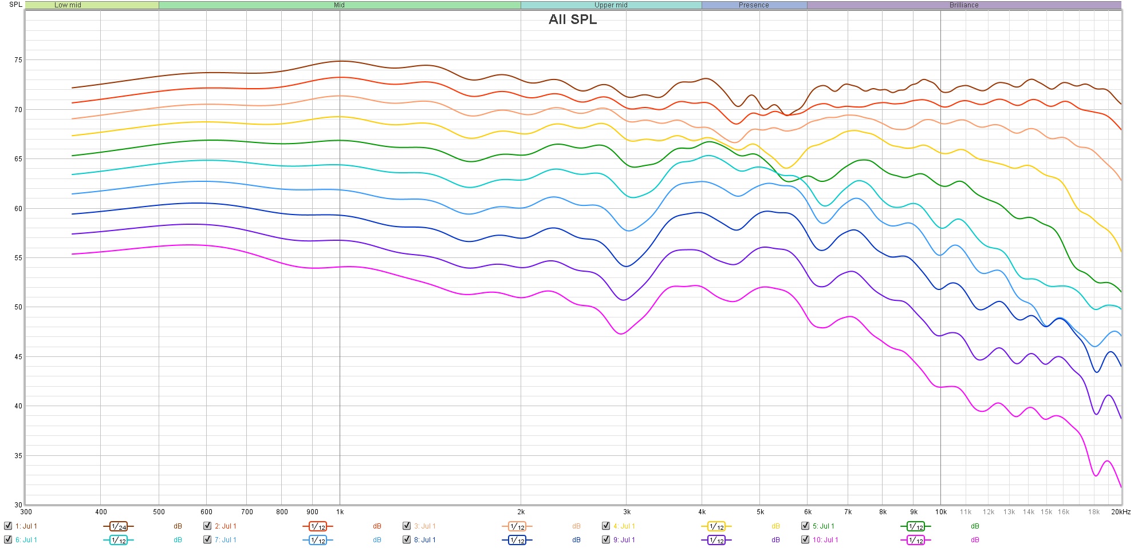Click the yellow 1/12 smoothing icon for trace 4
The width and height of the screenshot is (1134, 548).
716,526
